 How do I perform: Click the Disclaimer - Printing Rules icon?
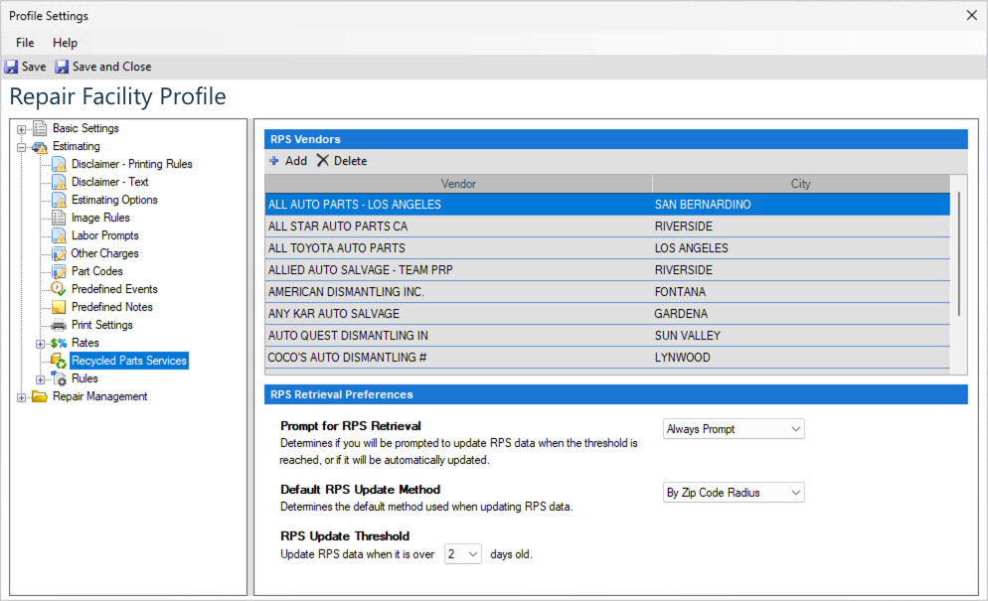tap(59, 165)
